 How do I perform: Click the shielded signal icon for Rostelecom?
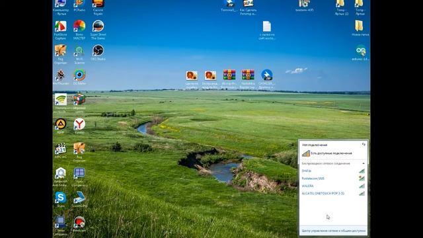tap(362, 178)
